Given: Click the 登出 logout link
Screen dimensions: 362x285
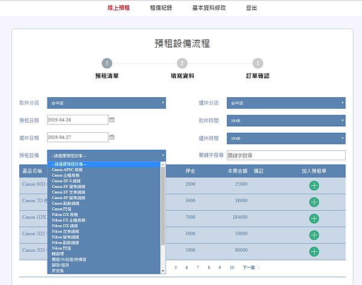Looking at the screenshot, I should click(x=251, y=8).
